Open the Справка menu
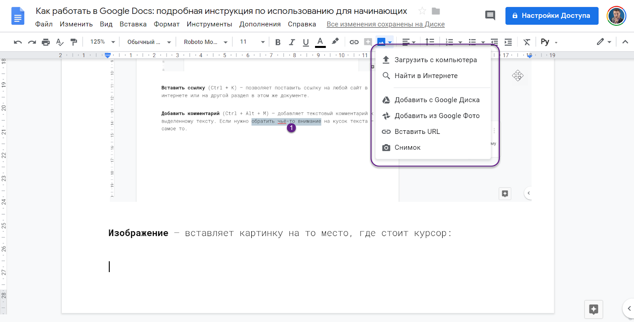 click(302, 24)
